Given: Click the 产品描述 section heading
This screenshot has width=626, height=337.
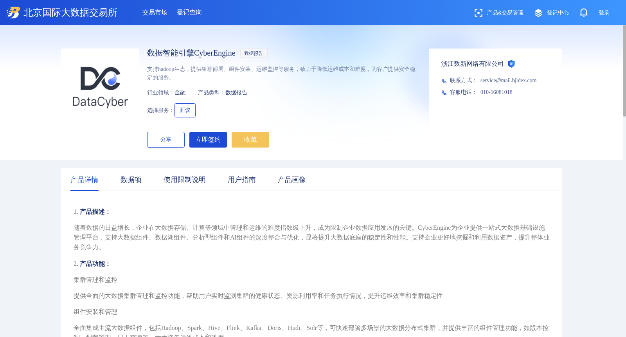Looking at the screenshot, I should pos(95,212).
